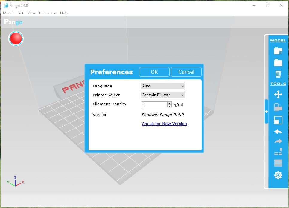Collapse the sidebar using side handle

pos(267,111)
